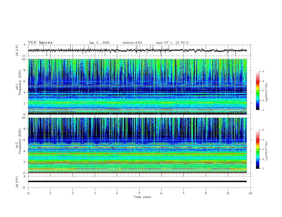Click time axis tick label "6"
The width and height of the screenshot is (282, 217).
[x=161, y=193]
